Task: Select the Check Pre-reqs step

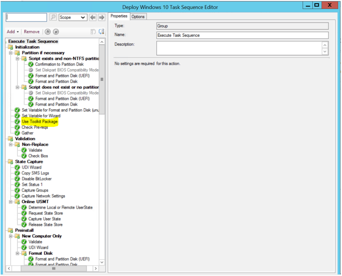Action: (35, 127)
